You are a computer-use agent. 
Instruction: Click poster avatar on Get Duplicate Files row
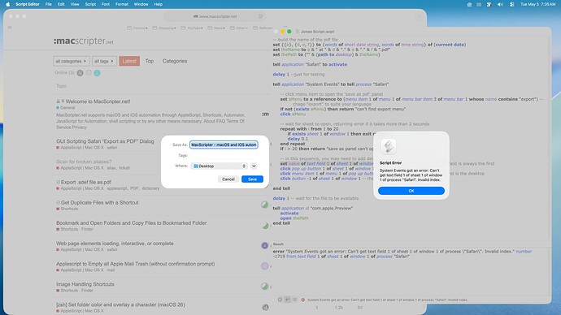pos(264,205)
